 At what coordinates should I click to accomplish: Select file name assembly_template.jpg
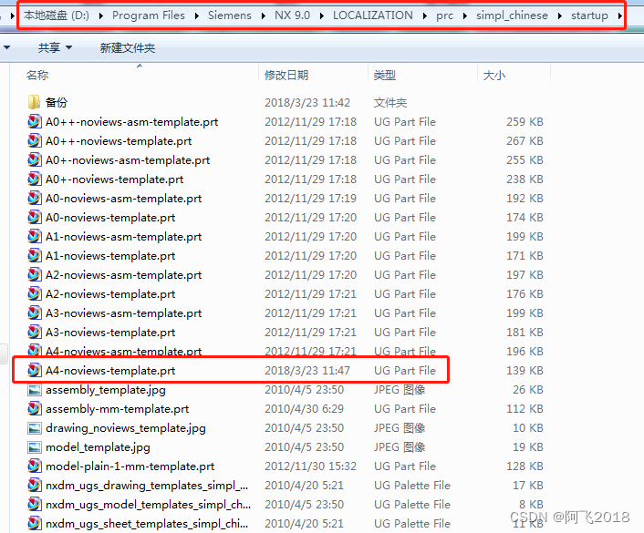point(106,390)
